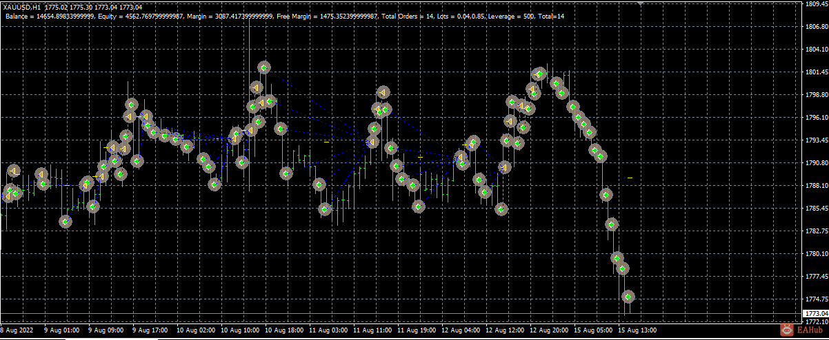The height and width of the screenshot is (340, 829).
Task: Click the 10 Aug 18:00 time axis label
Action: click(x=284, y=331)
